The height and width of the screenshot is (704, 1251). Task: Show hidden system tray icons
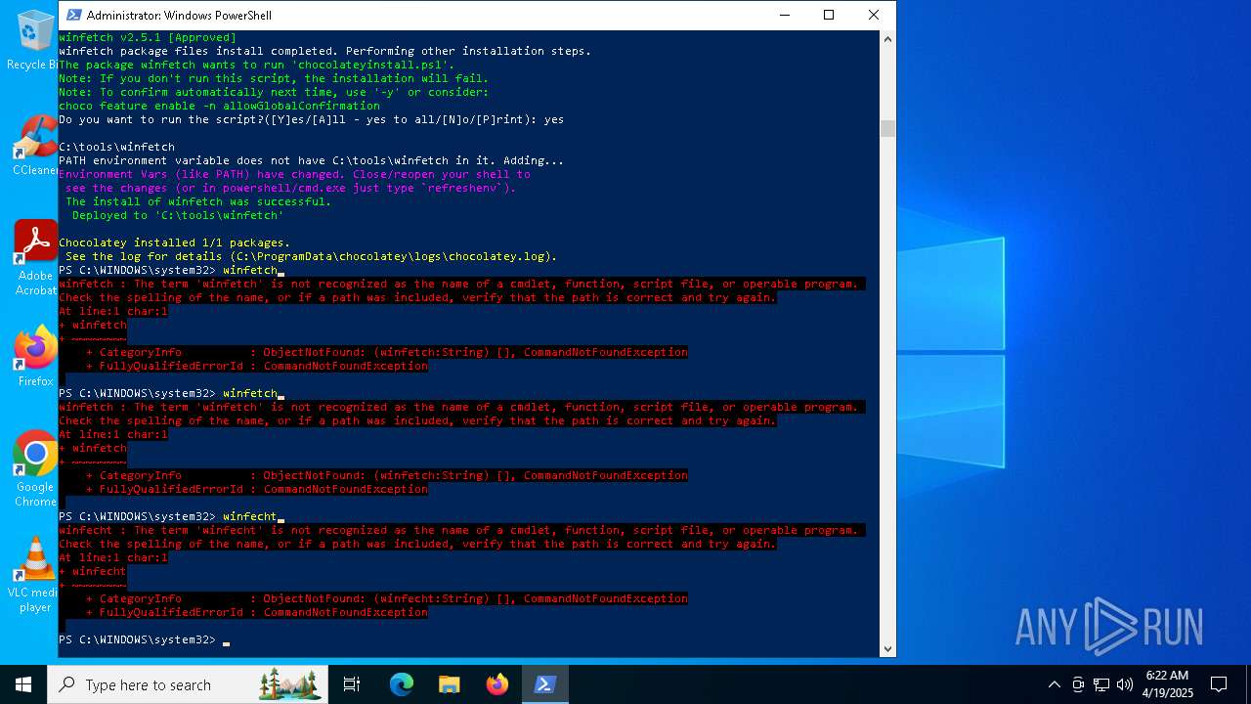click(1054, 684)
